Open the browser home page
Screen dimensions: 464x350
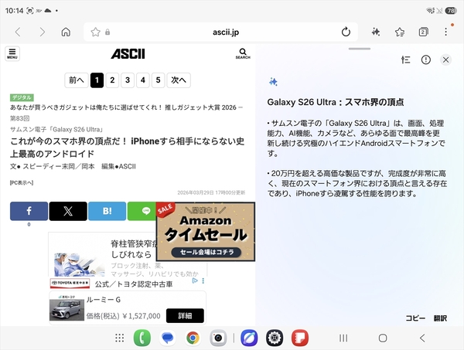(x=66, y=32)
